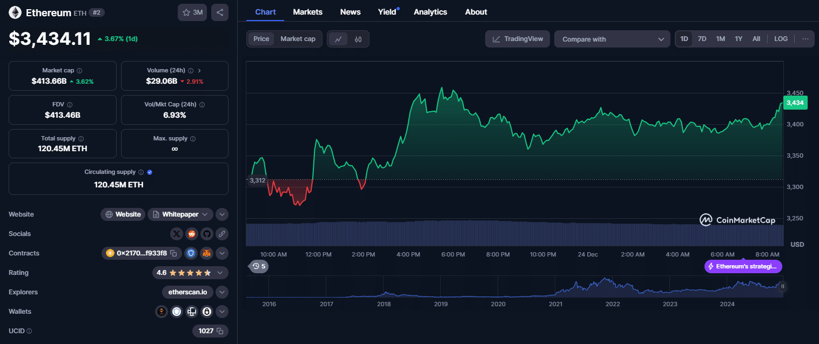This screenshot has width=819, height=344.
Task: Set chart range to 7D
Action: pos(702,39)
